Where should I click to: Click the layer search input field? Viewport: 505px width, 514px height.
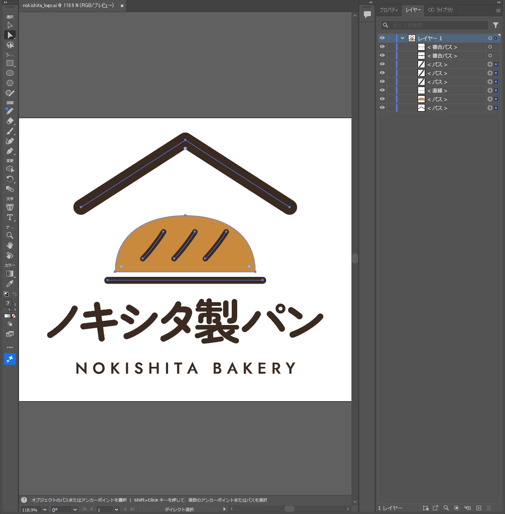pyautogui.click(x=435, y=25)
